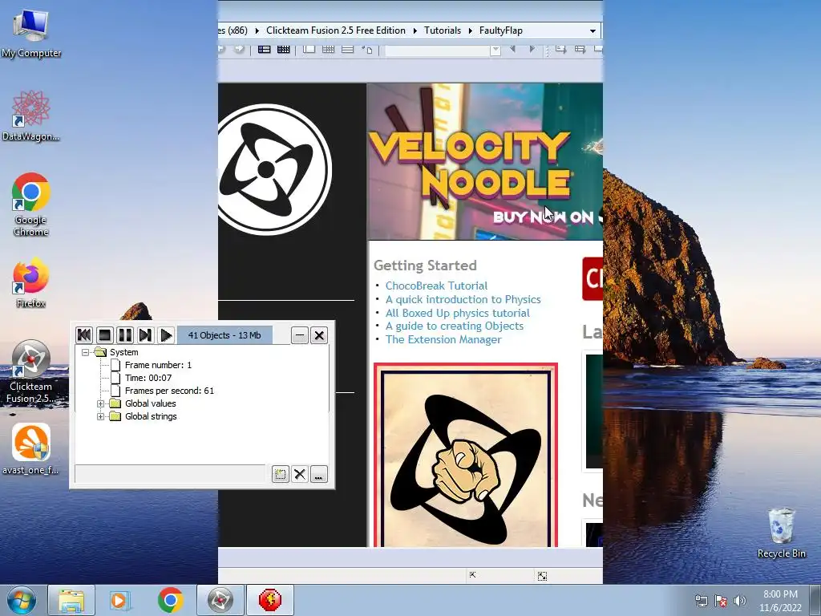The height and width of the screenshot is (616, 821).
Task: Select the Global values label
Action: [x=150, y=404]
